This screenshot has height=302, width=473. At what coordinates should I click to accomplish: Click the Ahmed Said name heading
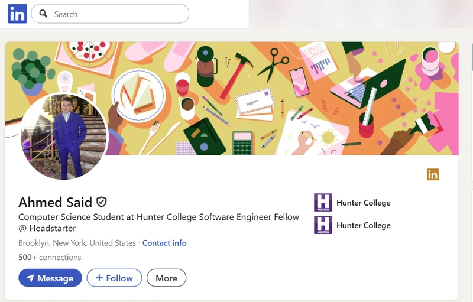(55, 202)
